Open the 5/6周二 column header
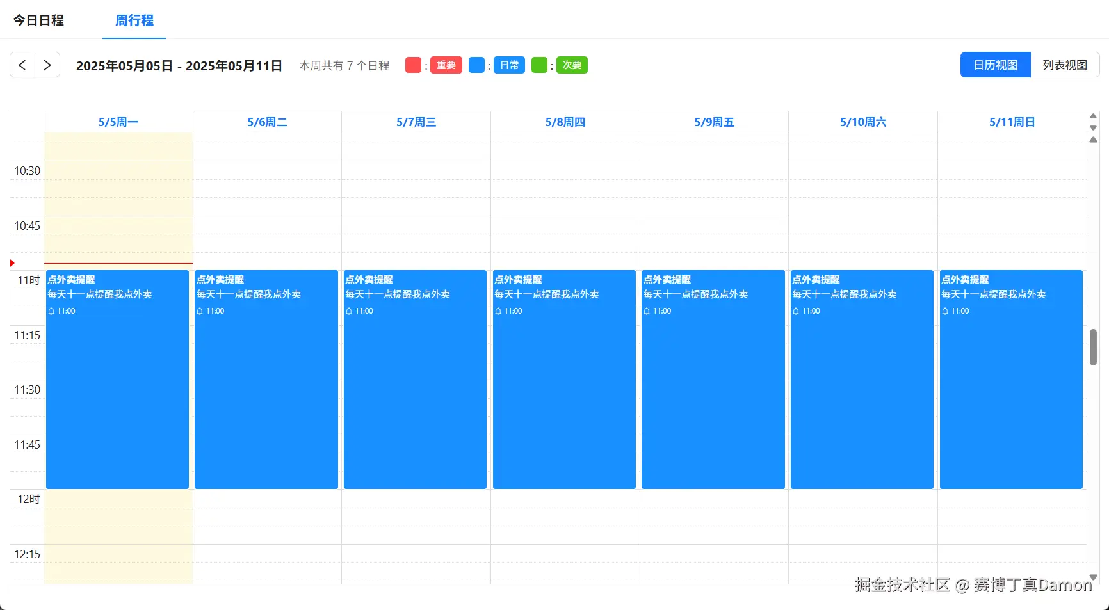The image size is (1109, 610). click(268, 122)
